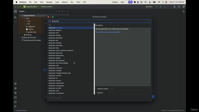Select langchain-chroma in the package list

pyautogui.click(x=55, y=76)
